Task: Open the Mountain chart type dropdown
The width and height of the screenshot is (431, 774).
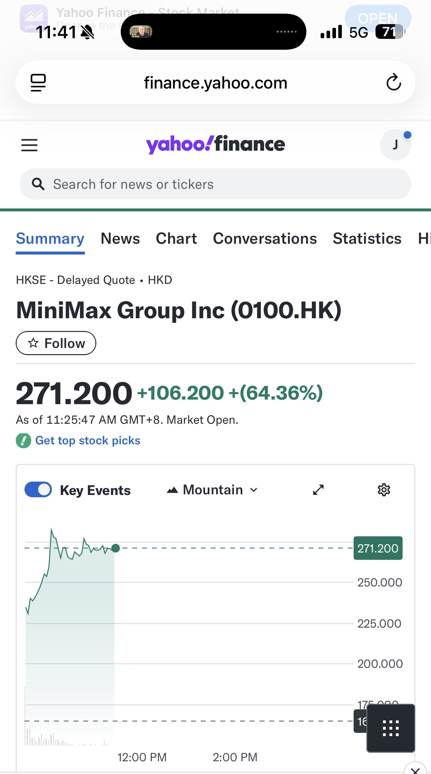Action: click(212, 490)
